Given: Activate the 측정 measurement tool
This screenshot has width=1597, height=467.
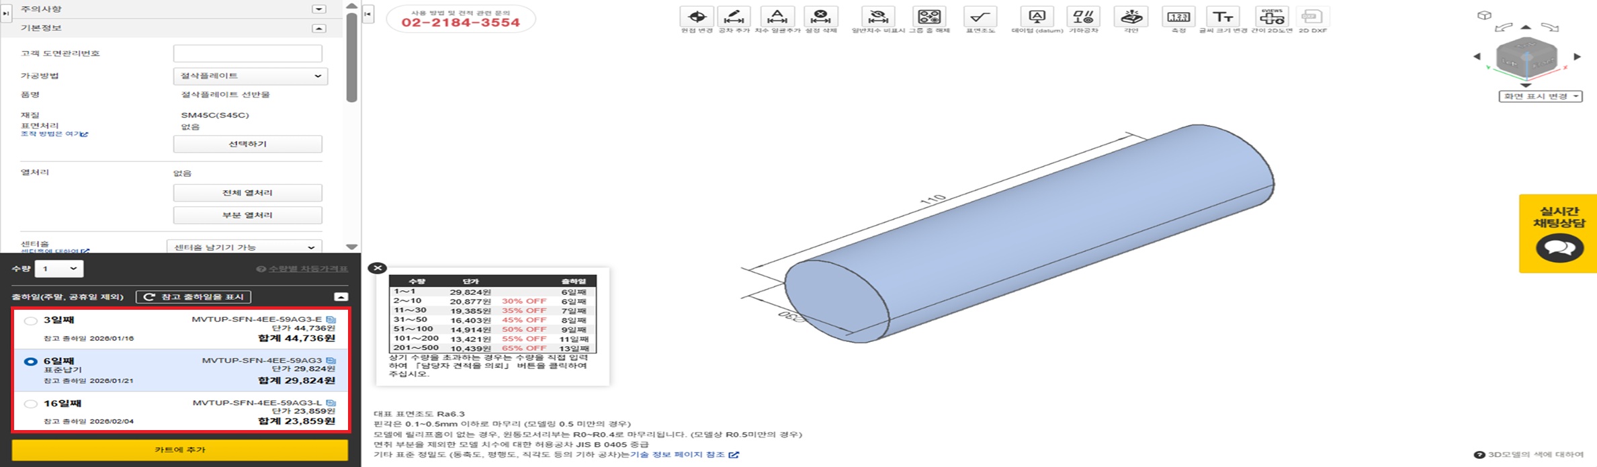Looking at the screenshot, I should 1178,17.
